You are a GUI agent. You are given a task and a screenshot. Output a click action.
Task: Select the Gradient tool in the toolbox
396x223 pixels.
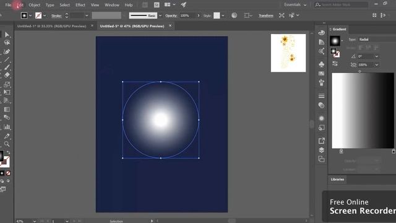pyautogui.click(x=7, y=110)
